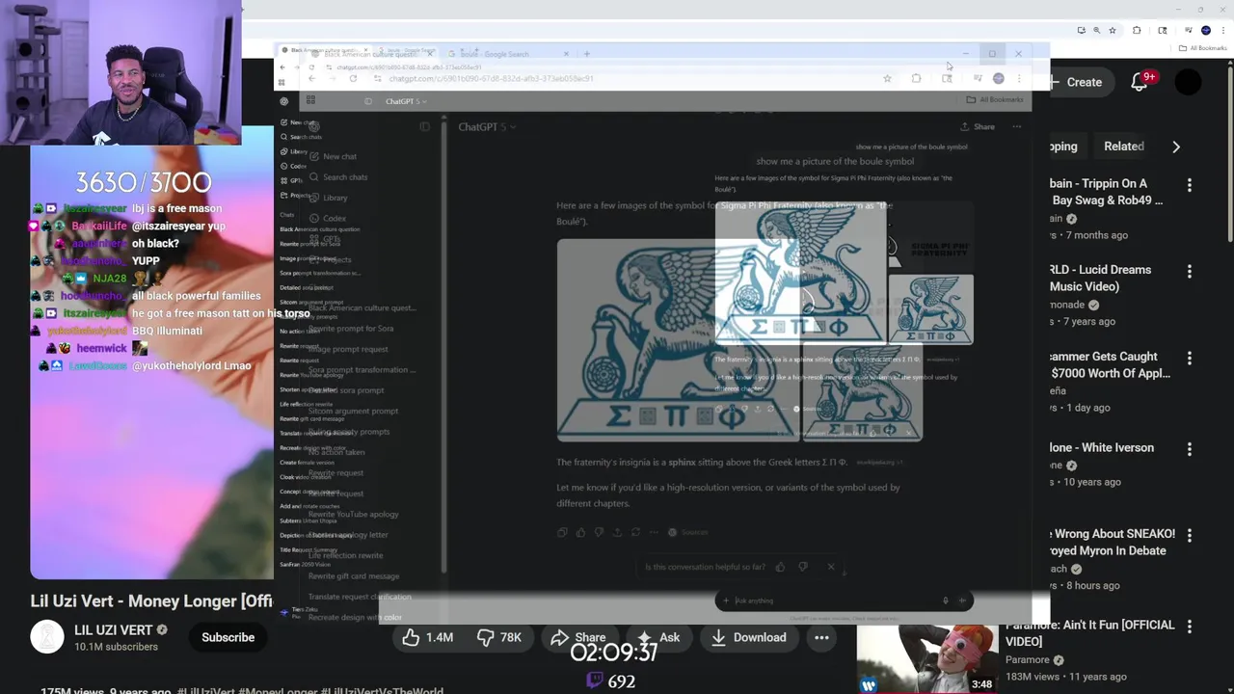Thumbs down in conversation helpful prompt
This screenshot has width=1234, height=694.
click(x=802, y=567)
